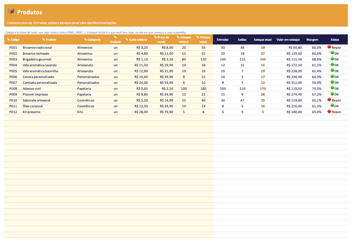Click the pencil icon beside Código header
Image resolution: width=352 pixels, height=242 pixels.
click(x=9, y=39)
